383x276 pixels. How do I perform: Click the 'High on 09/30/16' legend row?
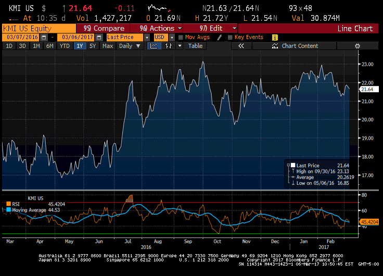[323, 171]
